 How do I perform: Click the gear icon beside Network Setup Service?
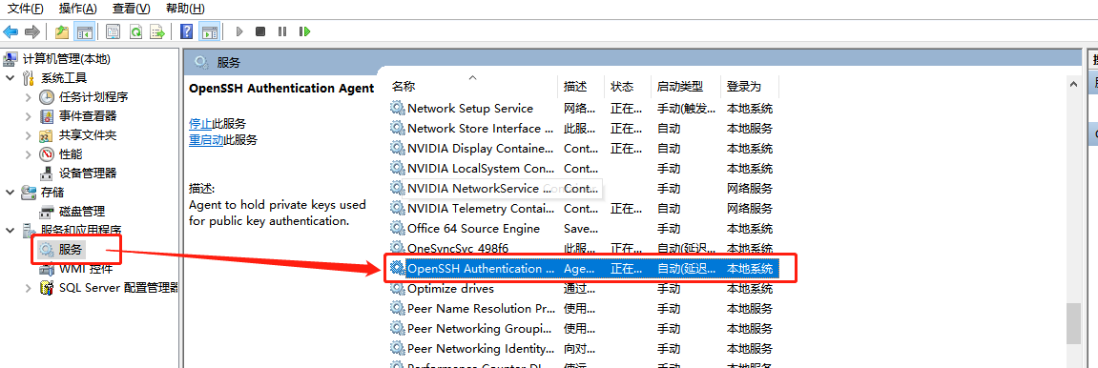click(x=398, y=109)
